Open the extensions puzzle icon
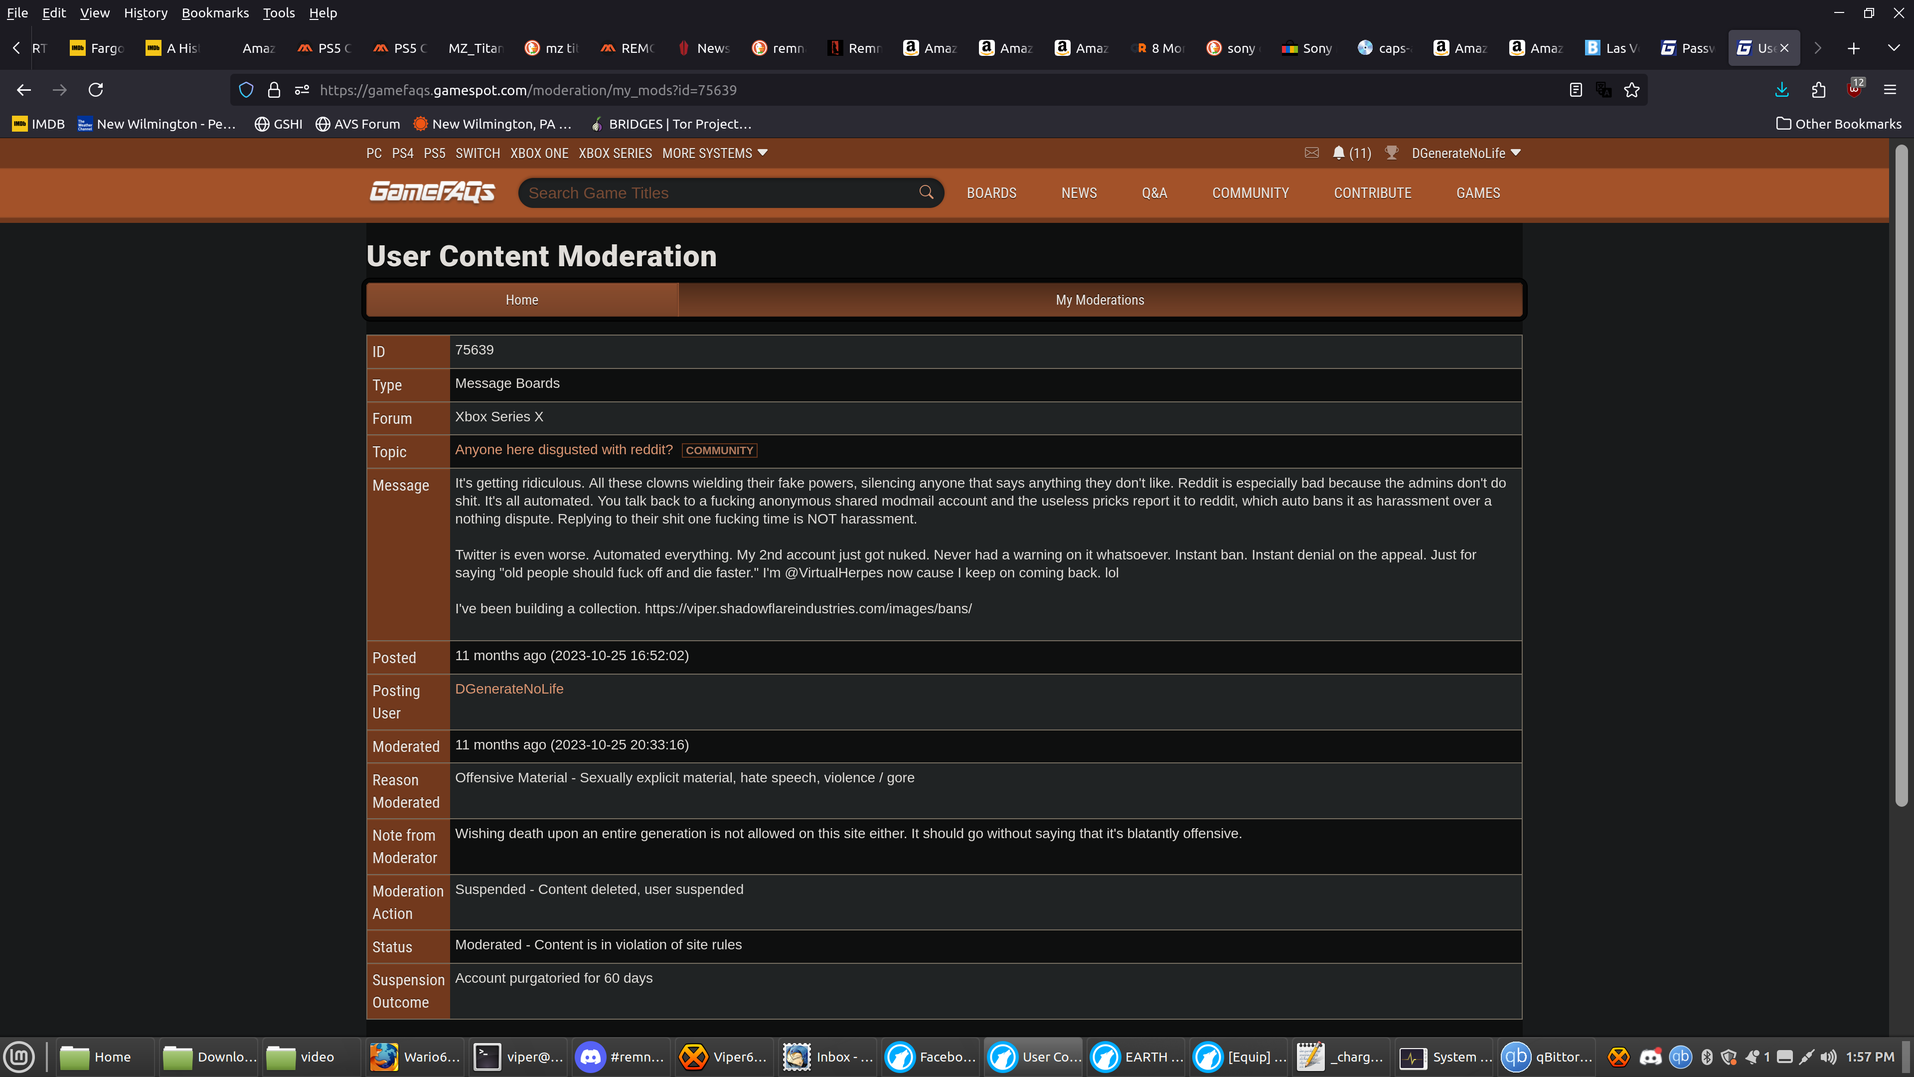 coord(1818,90)
